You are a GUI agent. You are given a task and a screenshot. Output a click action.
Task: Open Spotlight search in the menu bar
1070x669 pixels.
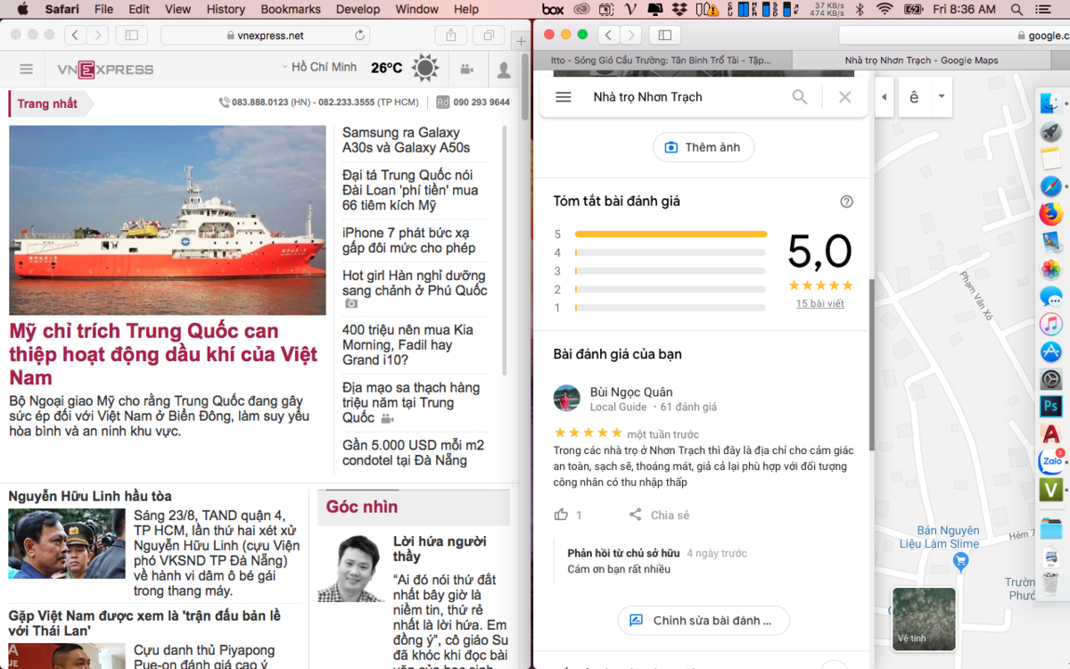tap(1017, 9)
